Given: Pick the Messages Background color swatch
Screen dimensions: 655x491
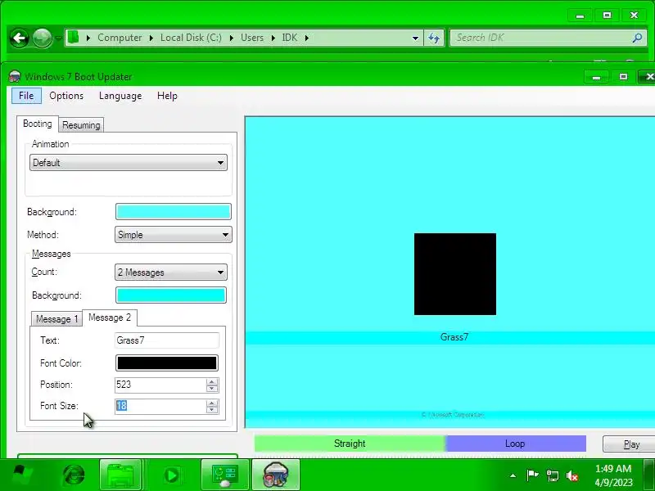Looking at the screenshot, I should (171, 295).
